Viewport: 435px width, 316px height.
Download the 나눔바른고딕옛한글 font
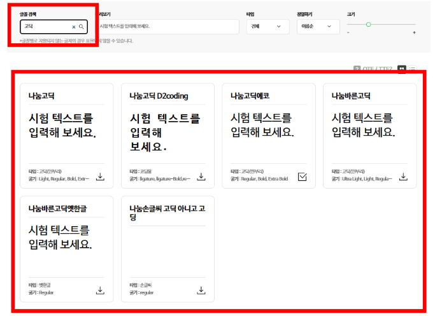100,291
